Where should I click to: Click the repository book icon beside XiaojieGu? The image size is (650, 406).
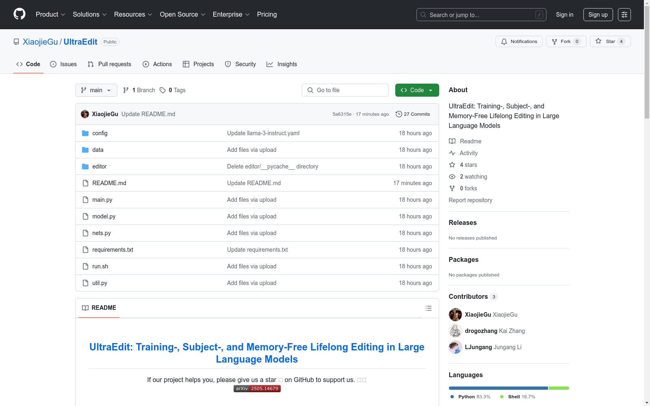(16, 42)
